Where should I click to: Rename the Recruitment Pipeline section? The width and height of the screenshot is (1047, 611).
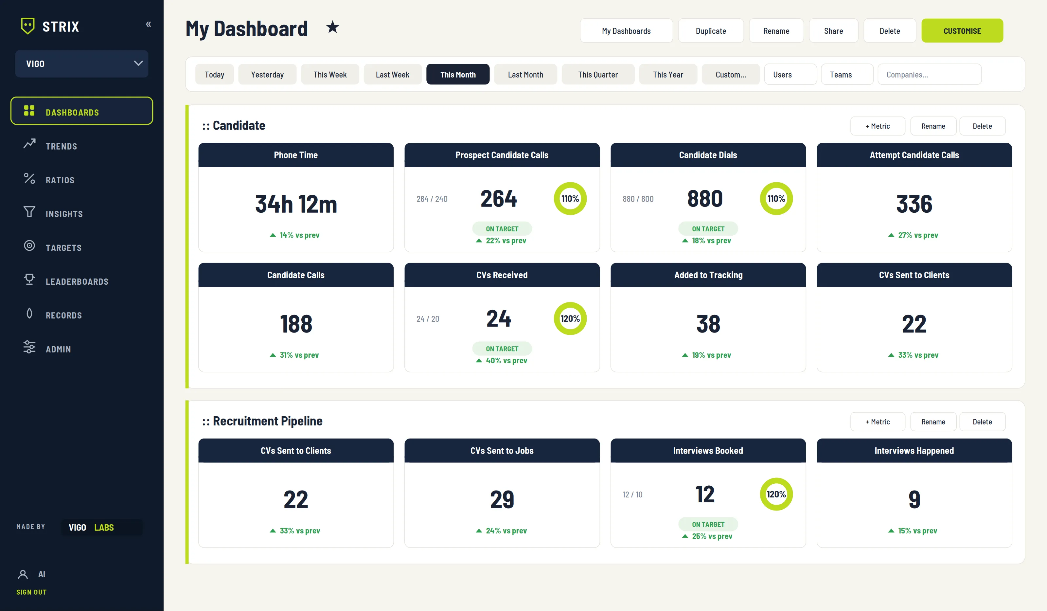click(x=933, y=422)
